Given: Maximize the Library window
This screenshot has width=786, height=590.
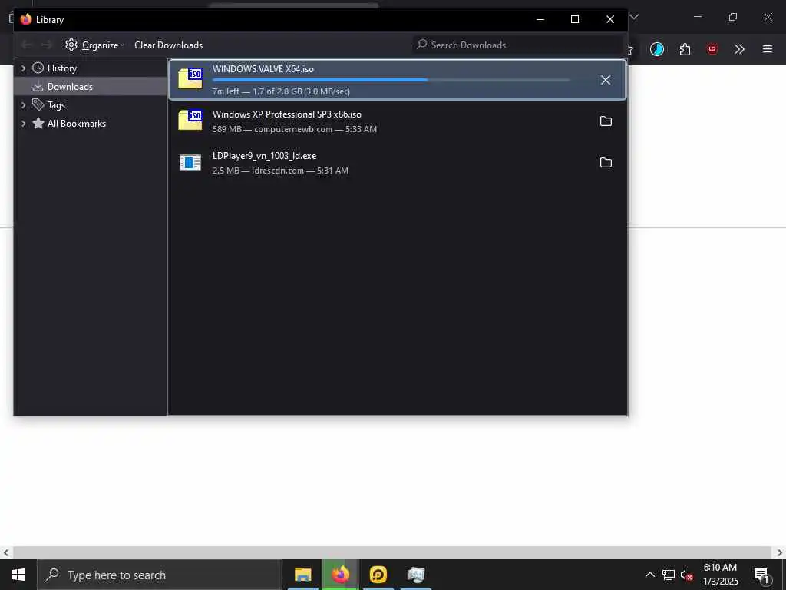Looking at the screenshot, I should (575, 19).
